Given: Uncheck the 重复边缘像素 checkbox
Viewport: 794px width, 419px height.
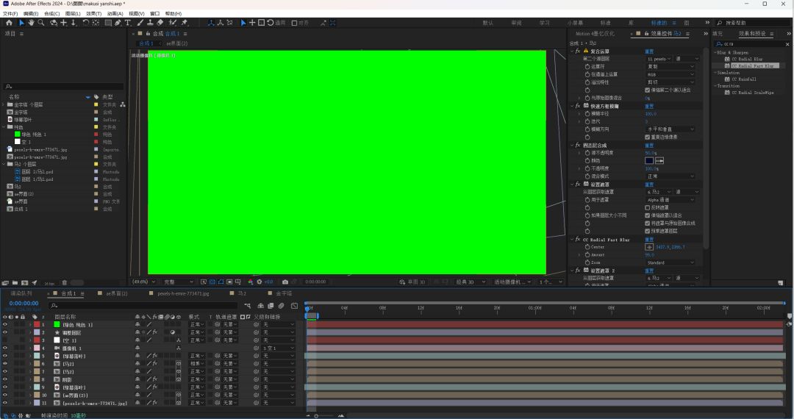Looking at the screenshot, I should [x=647, y=137].
